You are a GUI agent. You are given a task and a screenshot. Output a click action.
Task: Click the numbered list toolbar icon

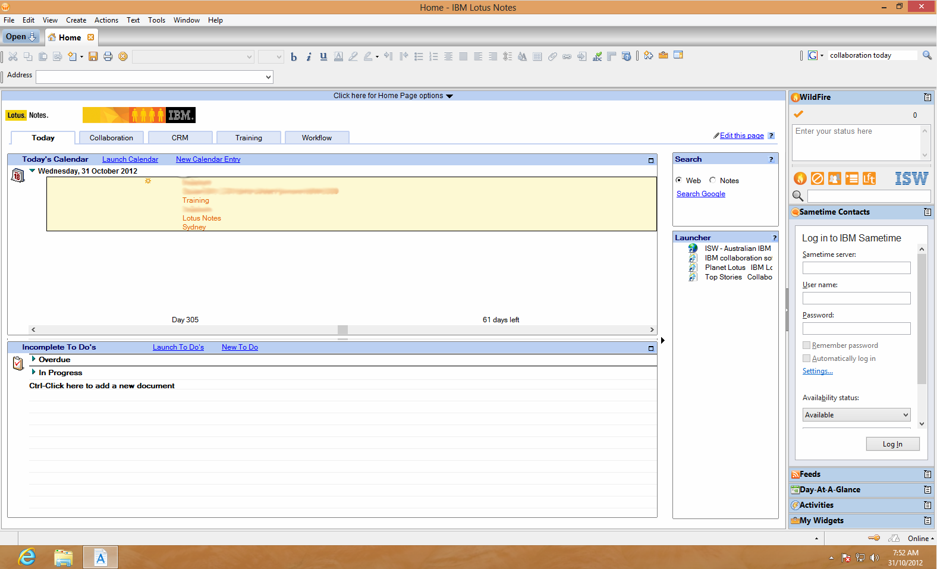click(x=433, y=56)
